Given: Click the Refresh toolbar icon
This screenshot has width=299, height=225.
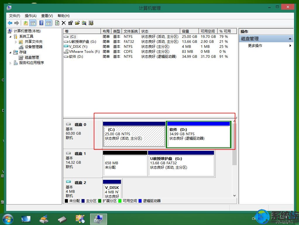Looking at the screenshot, I should click(57, 23).
